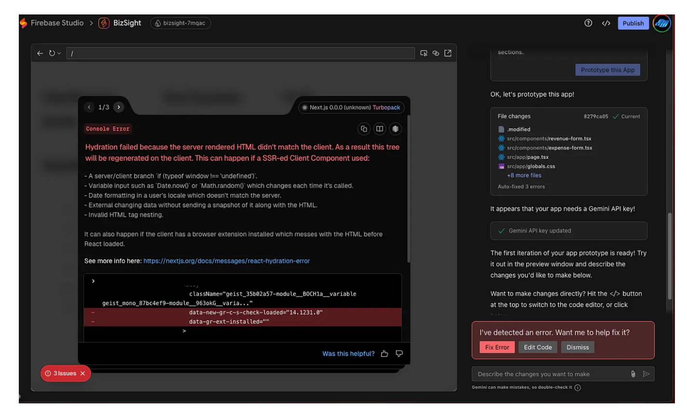Switch to code editor via </> icon
The width and height of the screenshot is (687, 412).
[606, 23]
